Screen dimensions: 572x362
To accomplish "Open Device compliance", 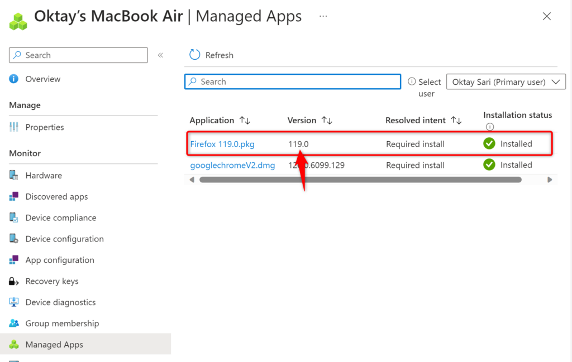I will (x=61, y=218).
